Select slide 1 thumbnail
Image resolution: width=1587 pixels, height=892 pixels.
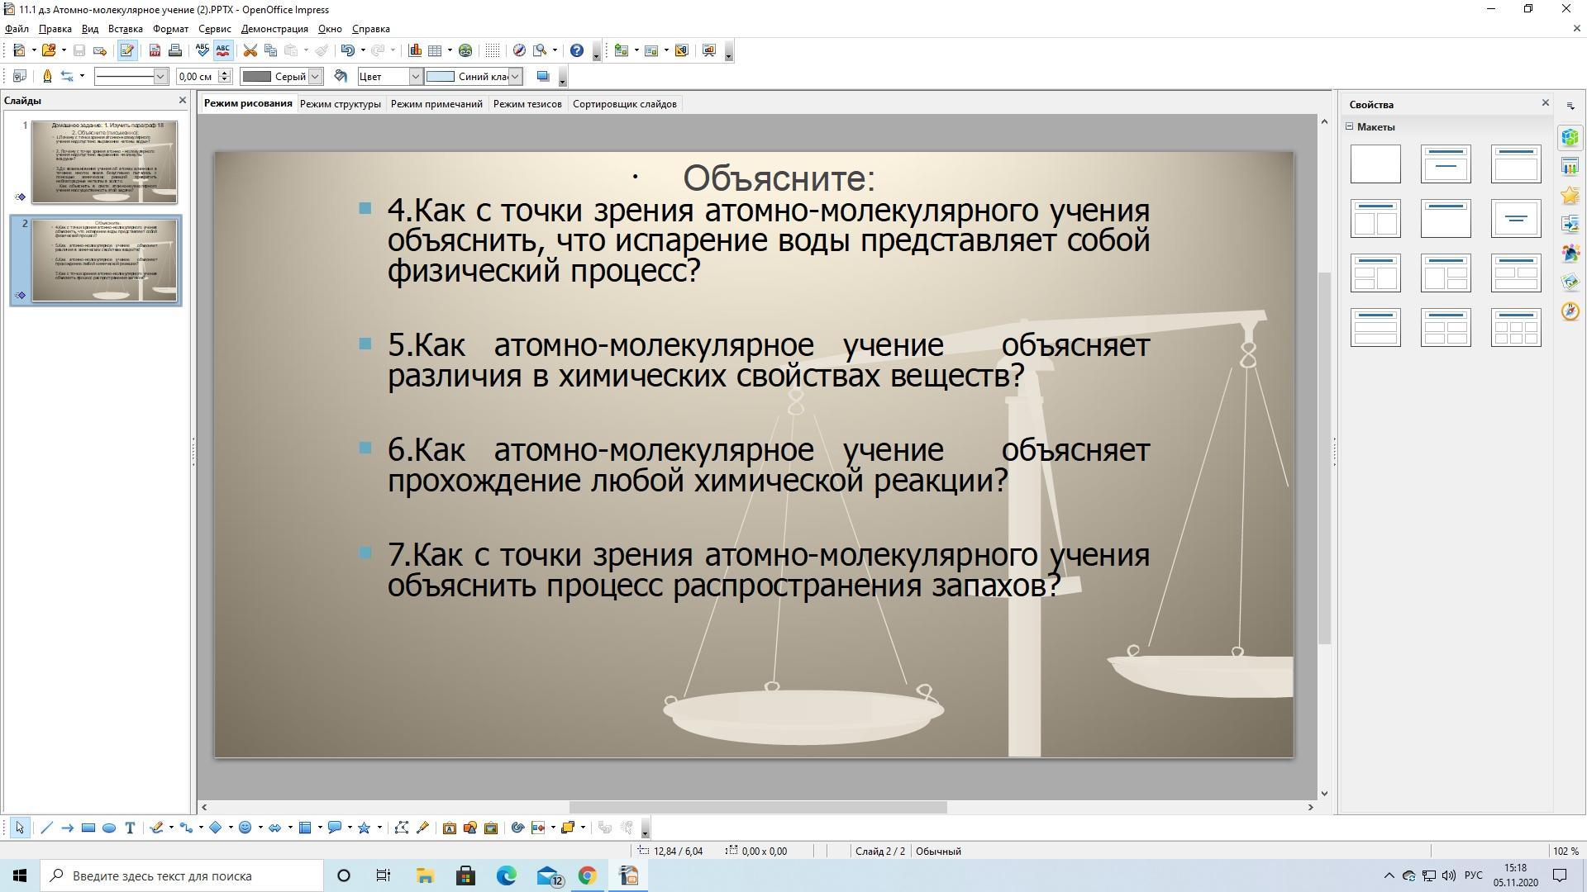[104, 162]
